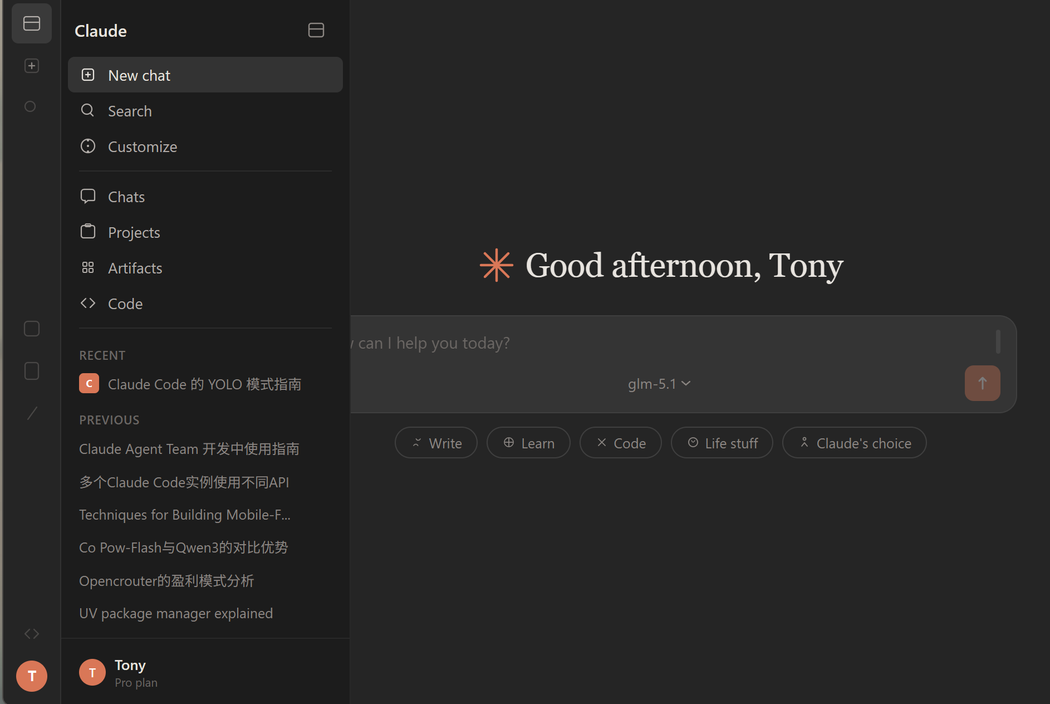Click the code brackets icon in left rail

coord(32,634)
